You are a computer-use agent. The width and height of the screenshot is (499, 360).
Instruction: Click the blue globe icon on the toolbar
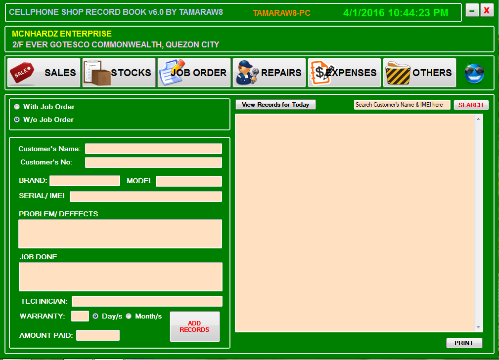pyautogui.click(x=474, y=72)
